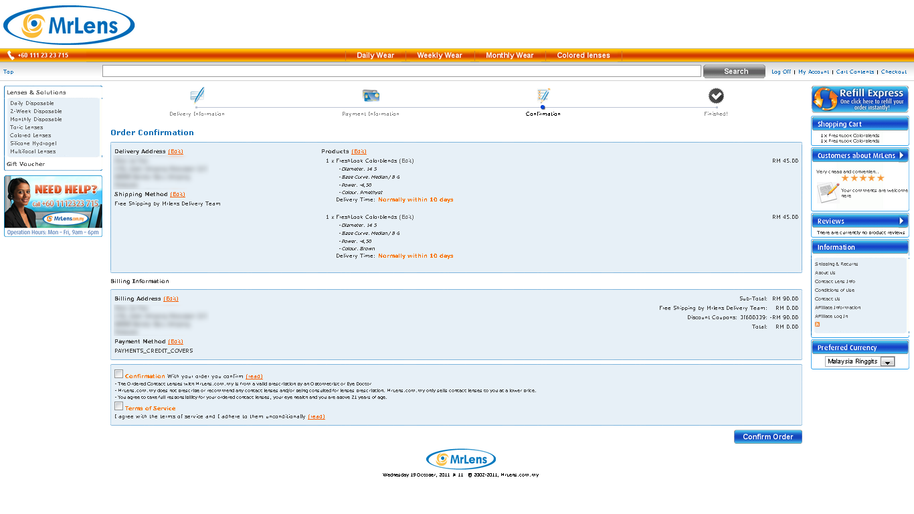Open About Us page
914x514 pixels.
click(825, 273)
